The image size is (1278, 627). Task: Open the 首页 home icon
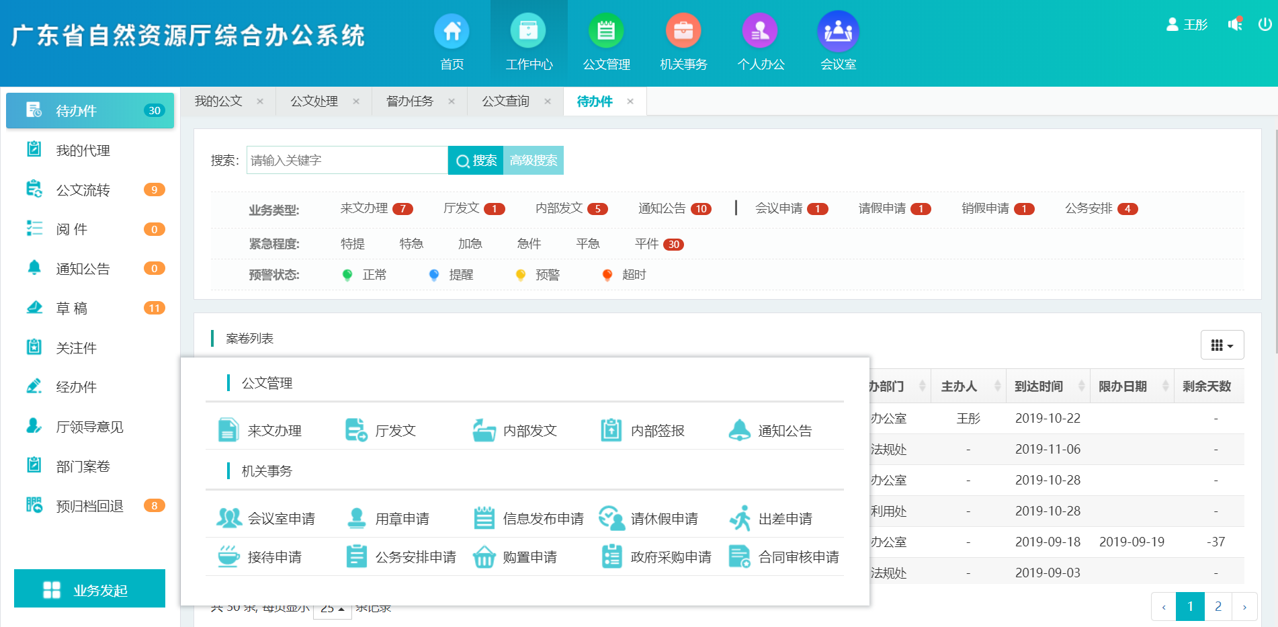(x=452, y=32)
